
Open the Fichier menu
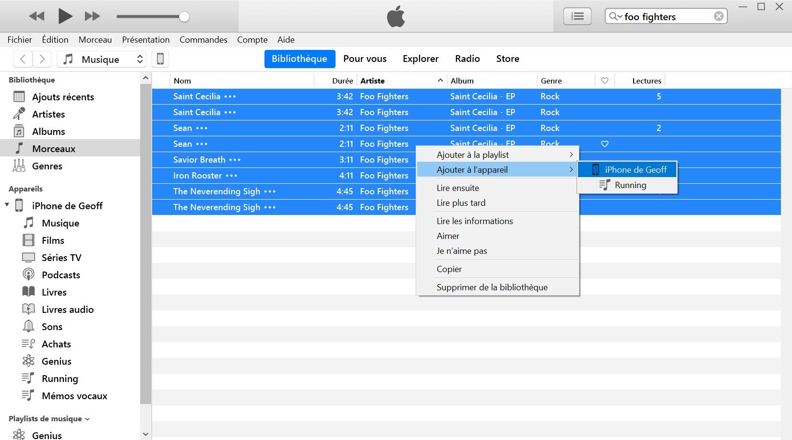(x=20, y=40)
